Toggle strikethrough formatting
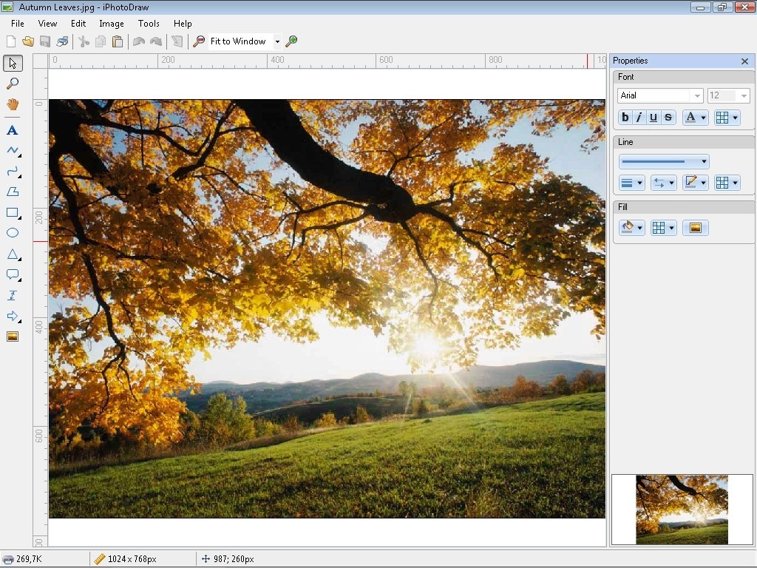Screen dimensions: 757x568 pos(668,118)
